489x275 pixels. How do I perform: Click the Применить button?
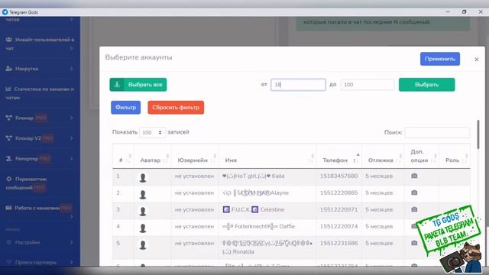[x=440, y=59]
